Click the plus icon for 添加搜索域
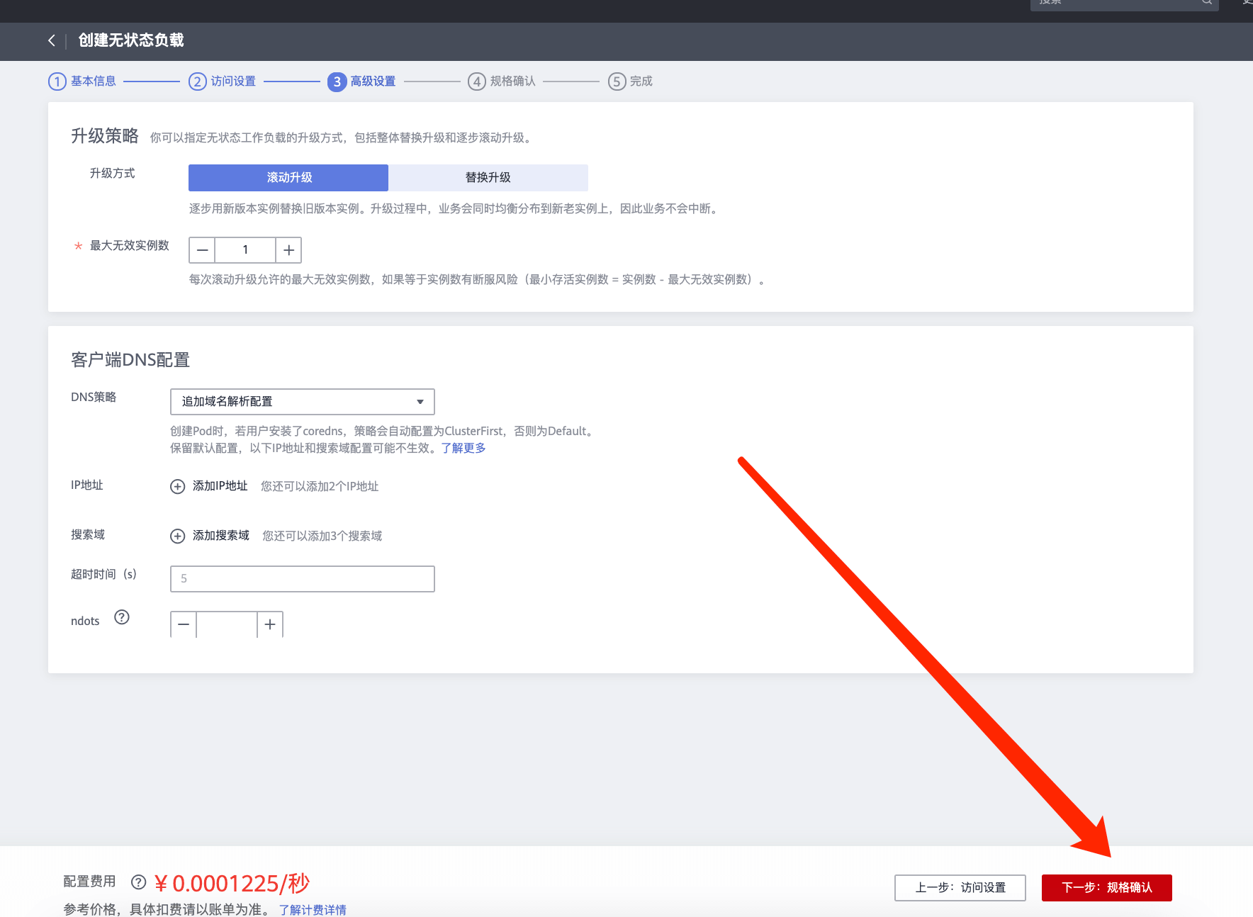The image size is (1253, 917). coord(177,536)
